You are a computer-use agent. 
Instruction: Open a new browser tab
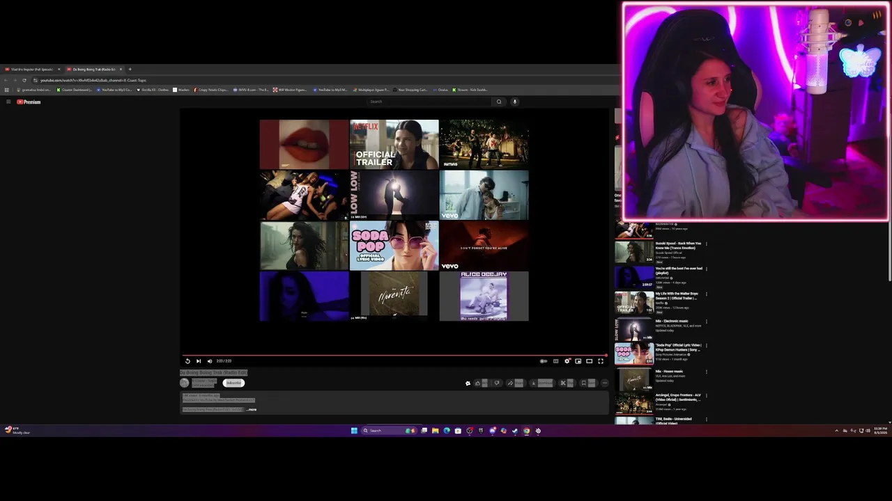coord(130,69)
